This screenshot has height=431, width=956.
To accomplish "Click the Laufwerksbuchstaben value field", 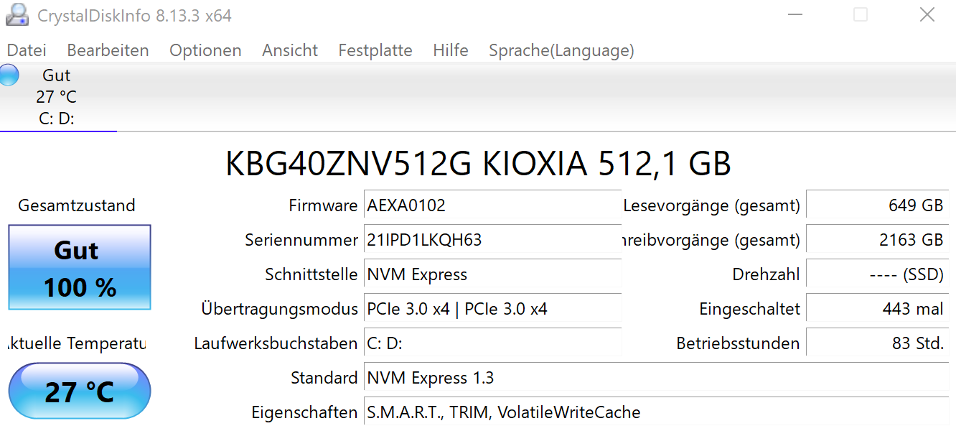I will pos(492,343).
